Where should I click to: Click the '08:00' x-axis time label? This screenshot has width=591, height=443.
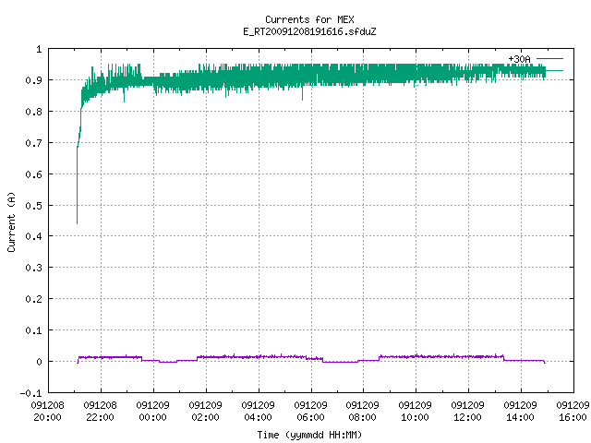[362, 417]
